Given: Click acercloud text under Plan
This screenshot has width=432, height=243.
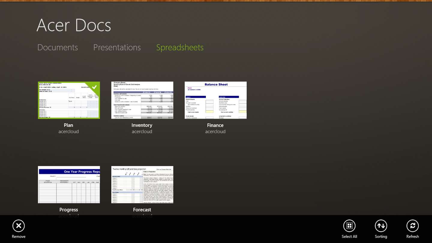Looking at the screenshot, I should (x=69, y=131).
